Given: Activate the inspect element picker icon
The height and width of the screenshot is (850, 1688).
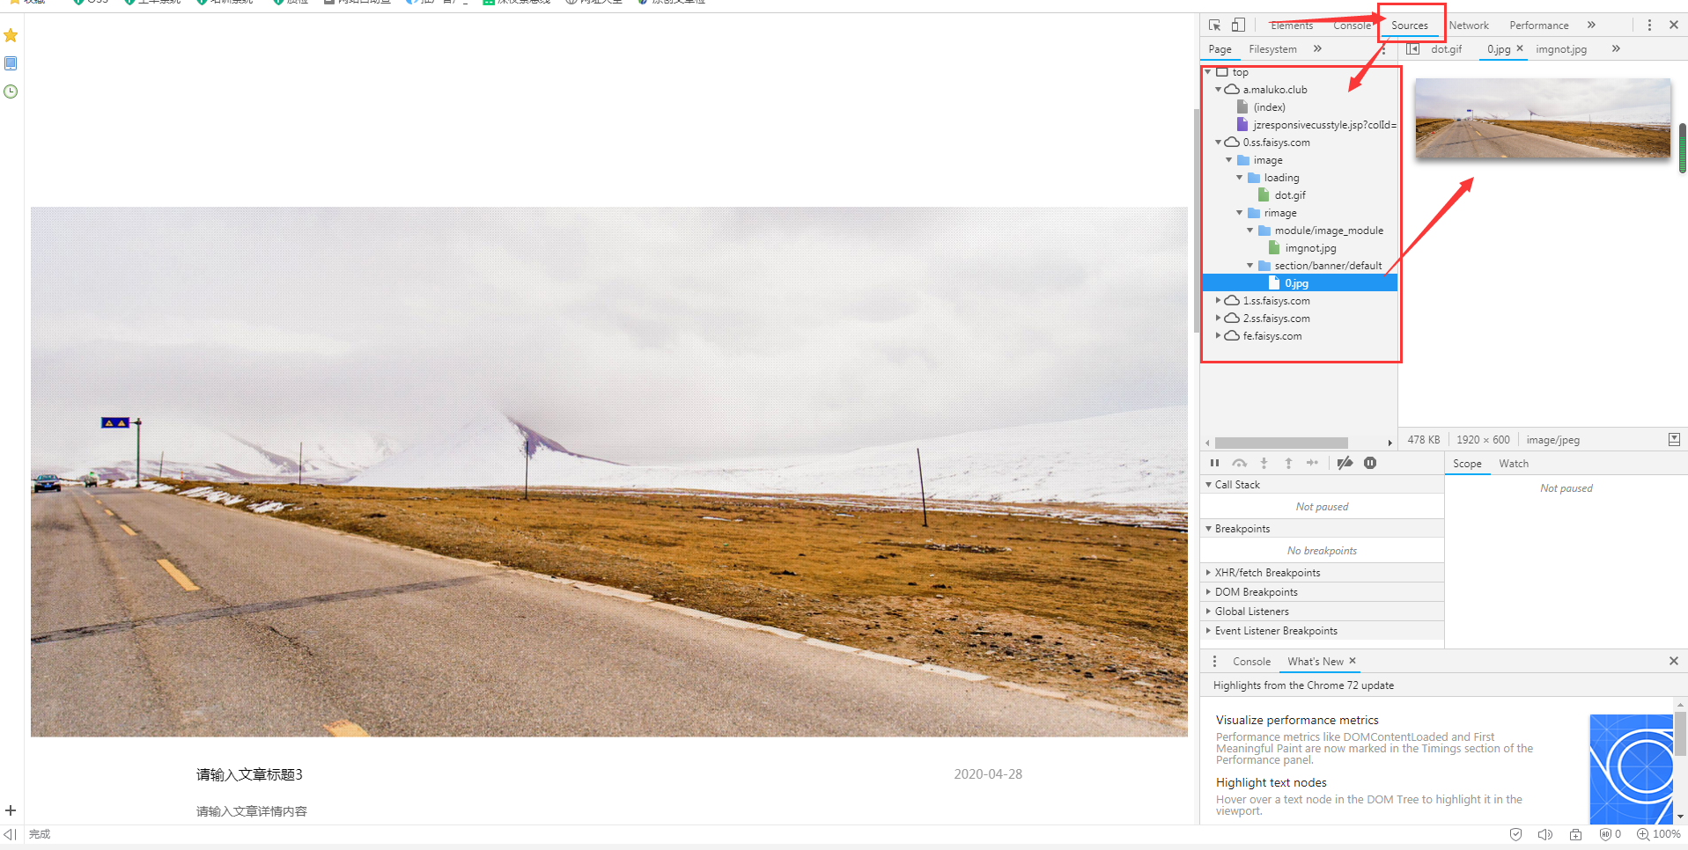Looking at the screenshot, I should click(x=1214, y=26).
